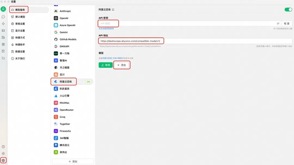Click 添加 button next to 管理

pyautogui.click(x=121, y=65)
